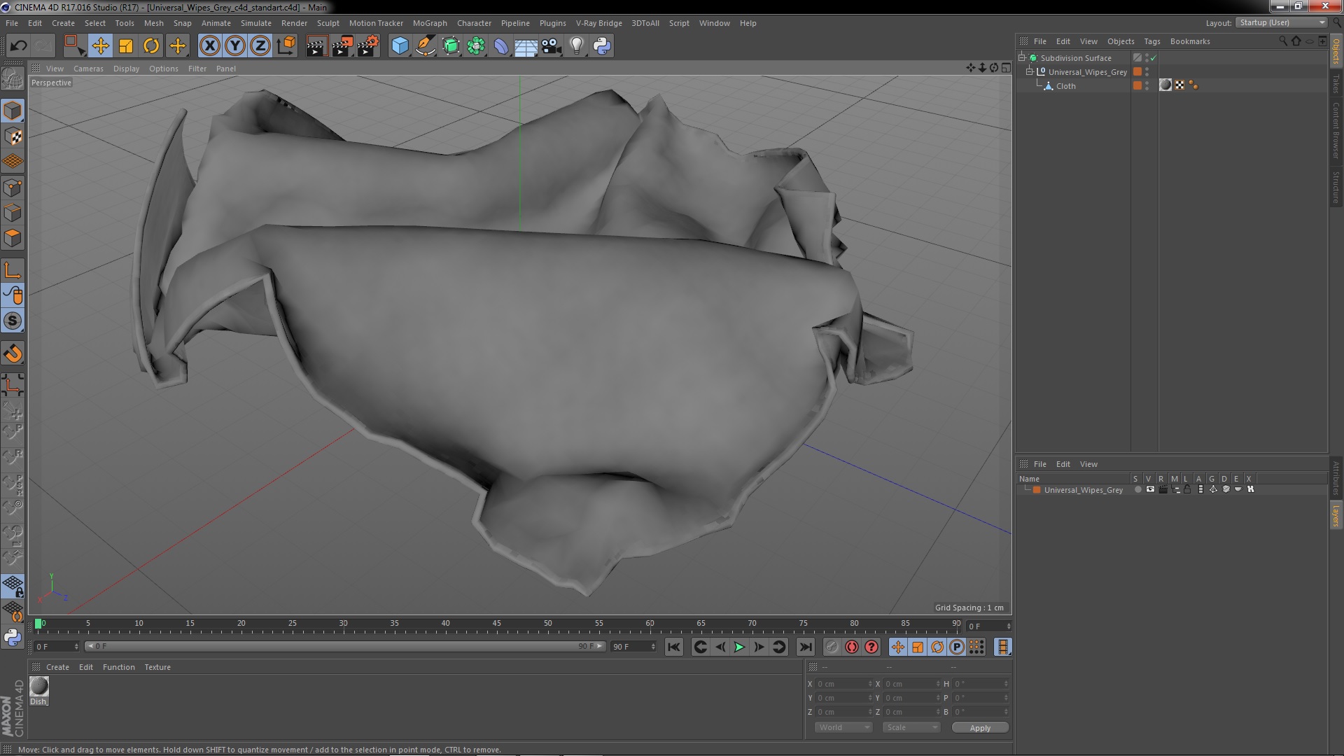Open the Simulate menu
Image resolution: width=1344 pixels, height=756 pixels.
[255, 23]
